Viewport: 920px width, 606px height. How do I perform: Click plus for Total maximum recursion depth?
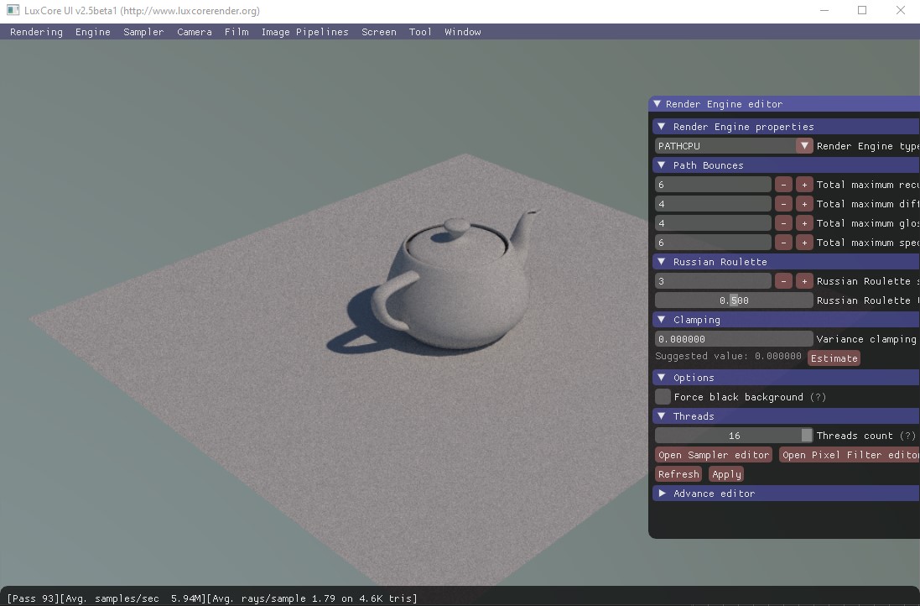(x=803, y=185)
